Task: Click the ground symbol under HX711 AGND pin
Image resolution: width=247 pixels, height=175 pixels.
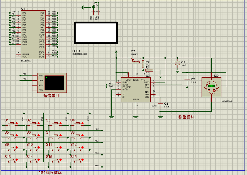Action: coord(136,117)
